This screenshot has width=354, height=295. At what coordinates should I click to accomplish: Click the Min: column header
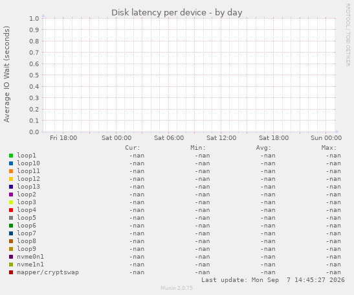point(198,148)
